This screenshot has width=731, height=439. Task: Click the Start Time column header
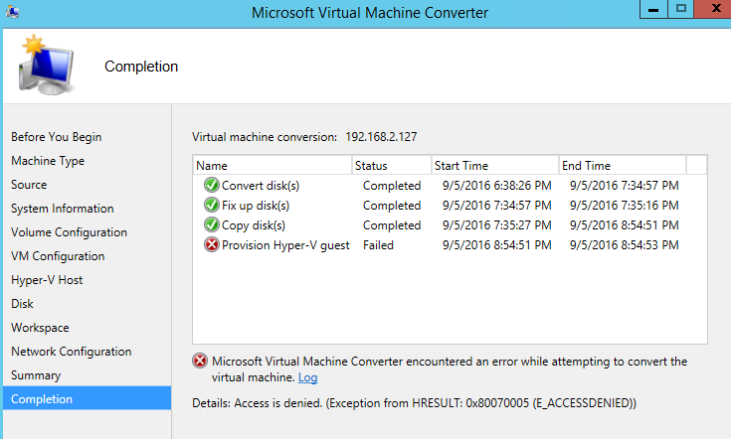point(495,165)
